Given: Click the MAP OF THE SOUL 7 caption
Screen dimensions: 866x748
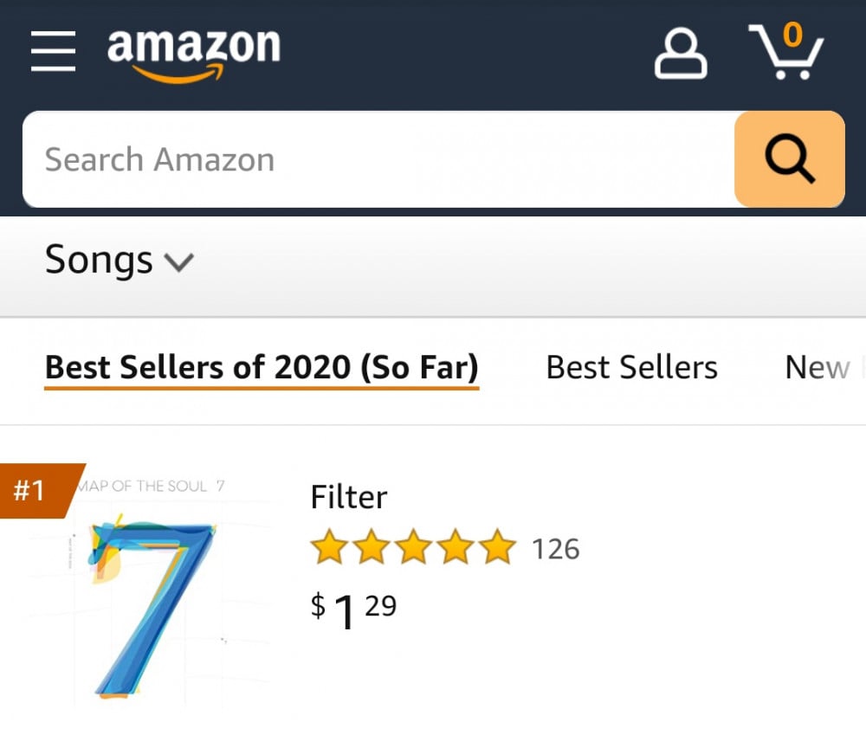Looking at the screenshot, I should coord(152,486).
